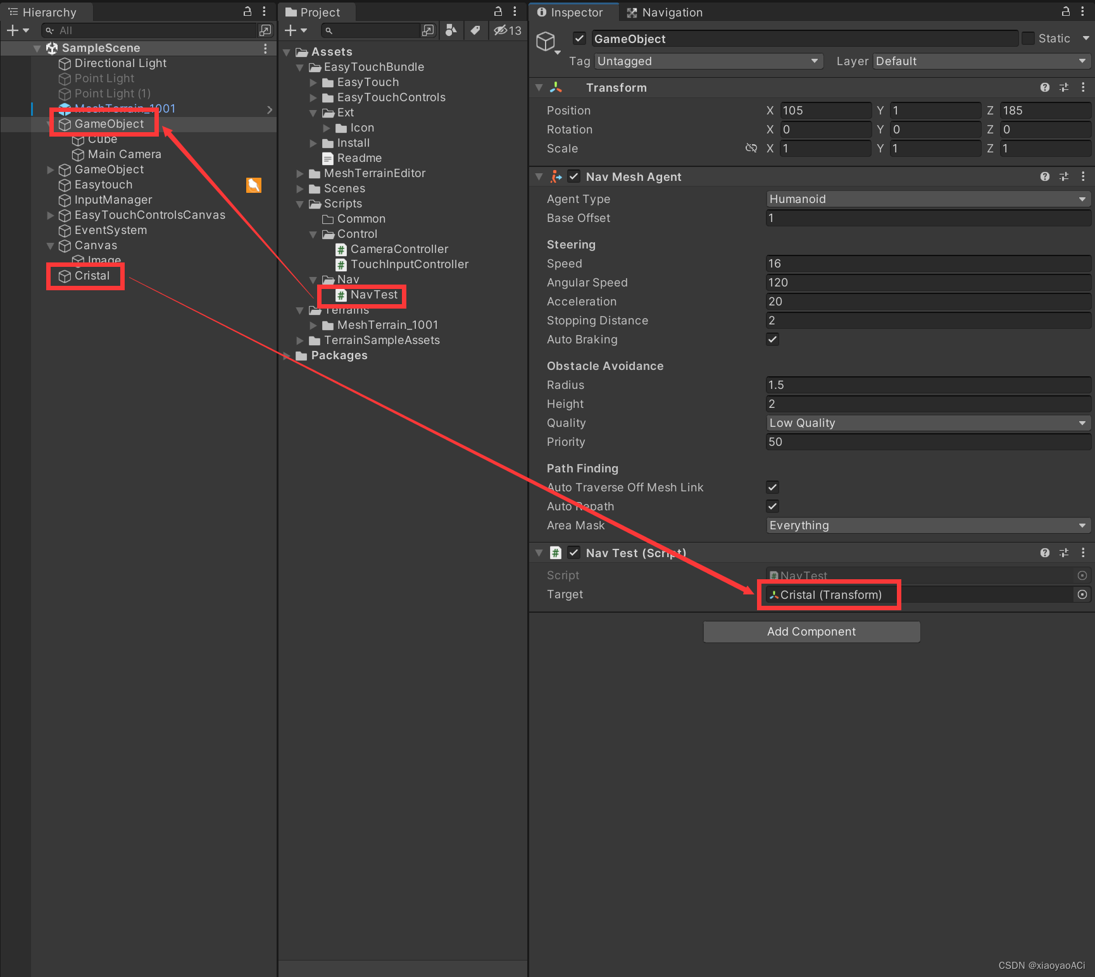This screenshot has height=977, width=1095.
Task: Click Position X field
Action: [825, 111]
